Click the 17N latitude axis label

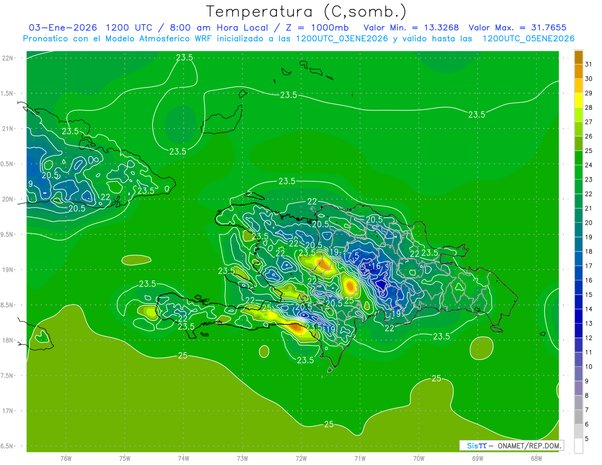[x=9, y=411]
